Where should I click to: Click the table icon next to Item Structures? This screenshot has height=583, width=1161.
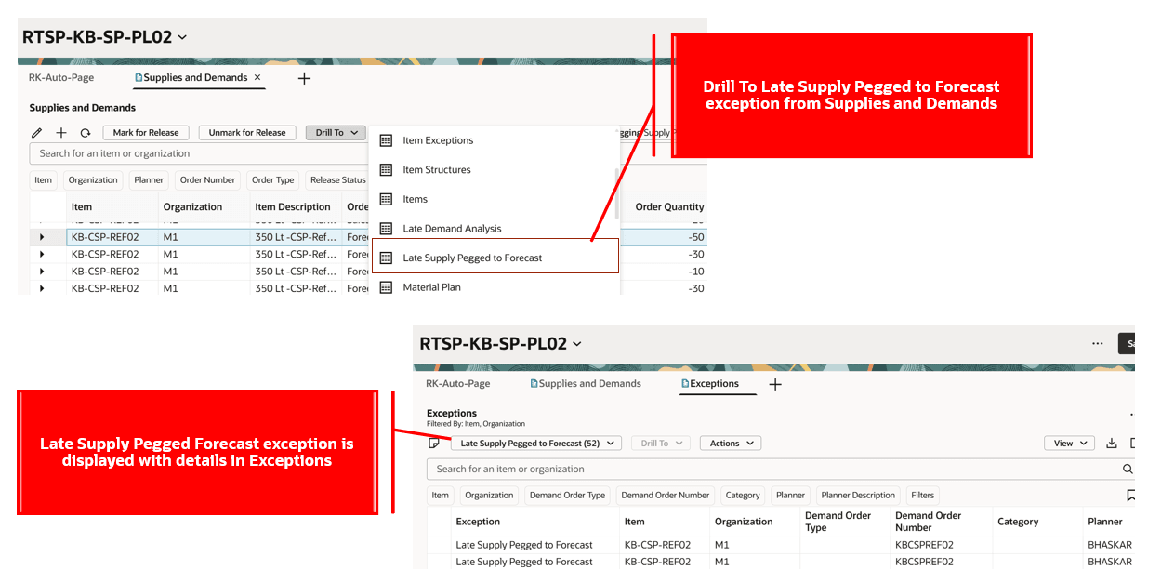pyautogui.click(x=386, y=170)
